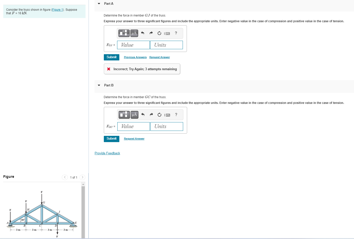Image resolution: width=354 pixels, height=239 pixels.
Task: Click the FGC Value input field
Action: 134,126
